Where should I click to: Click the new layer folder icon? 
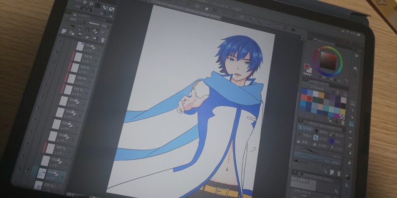coord(72,33)
